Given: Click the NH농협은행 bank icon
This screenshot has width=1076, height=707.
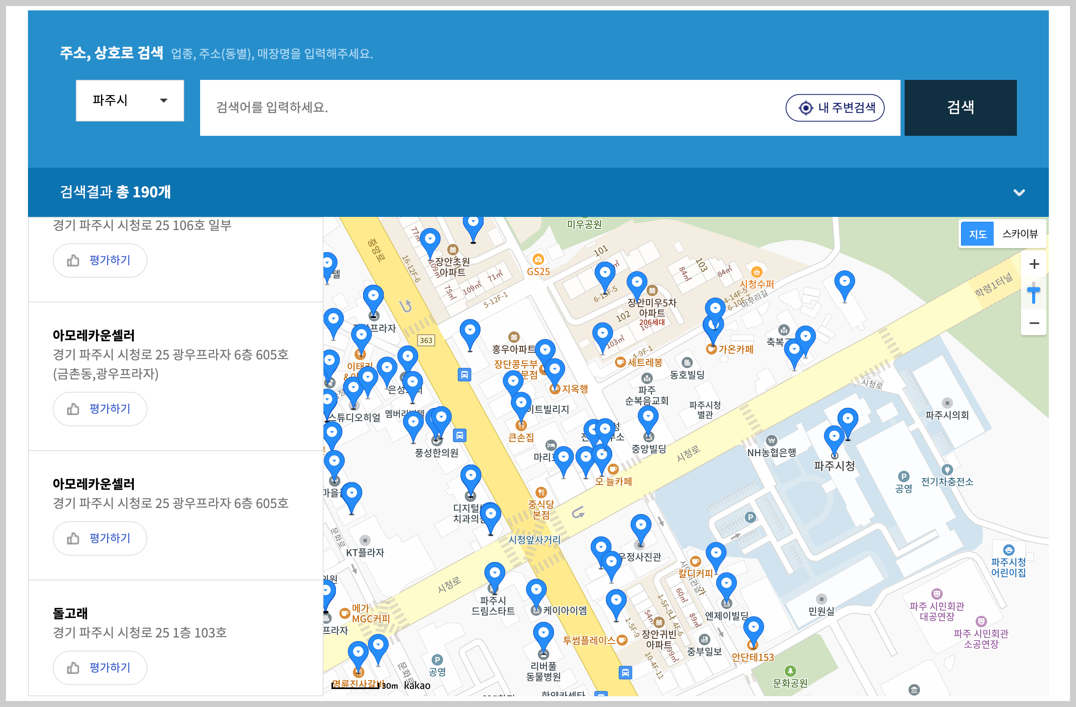Looking at the screenshot, I should pyautogui.click(x=771, y=441).
